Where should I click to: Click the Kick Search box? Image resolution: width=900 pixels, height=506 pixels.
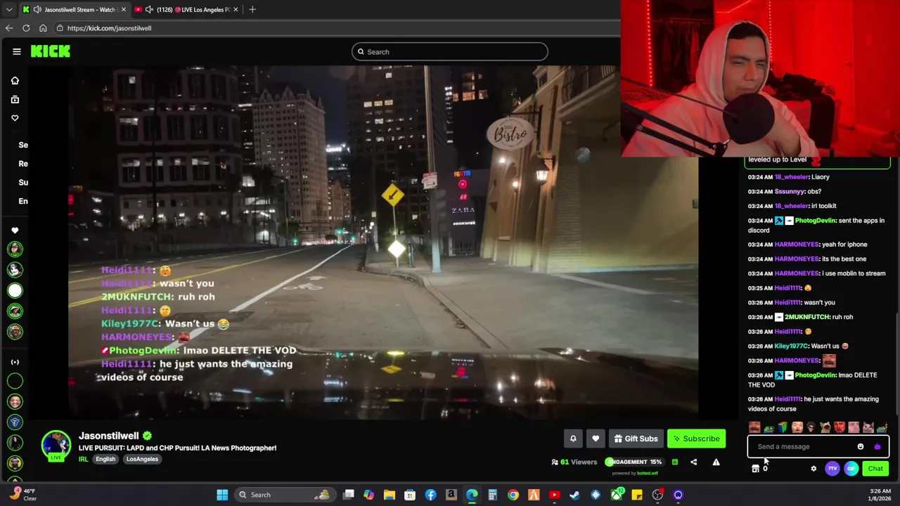(450, 51)
